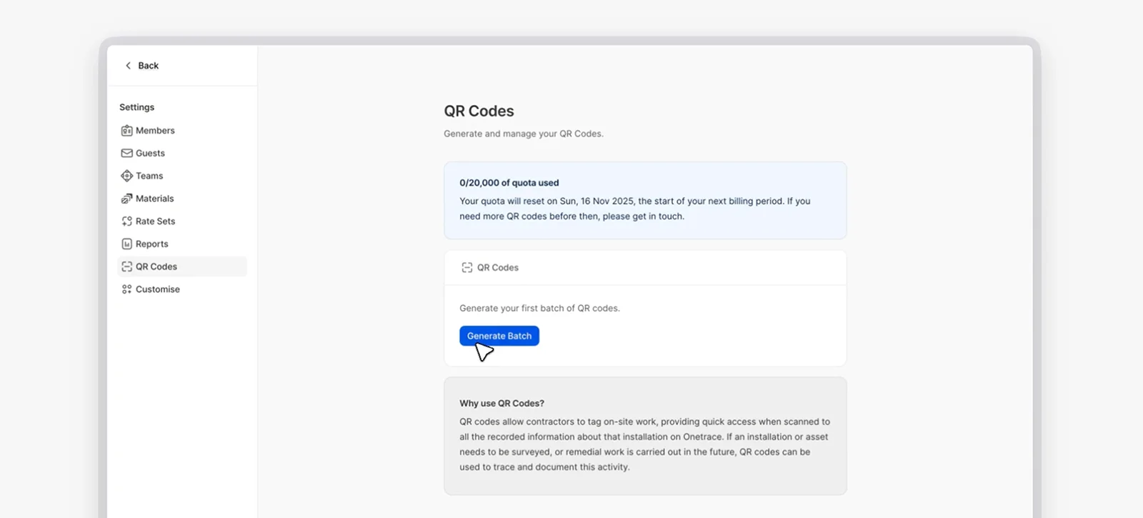
Task: Click '0/20,000 of quota used' text
Action: 509,183
